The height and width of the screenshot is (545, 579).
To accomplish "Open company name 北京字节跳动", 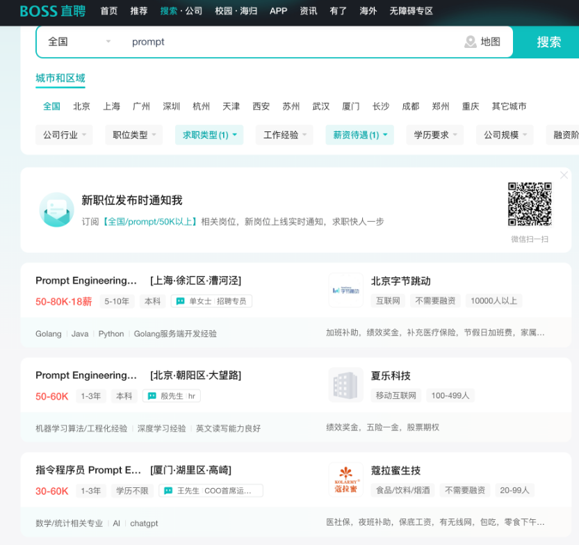I will tap(400, 281).
